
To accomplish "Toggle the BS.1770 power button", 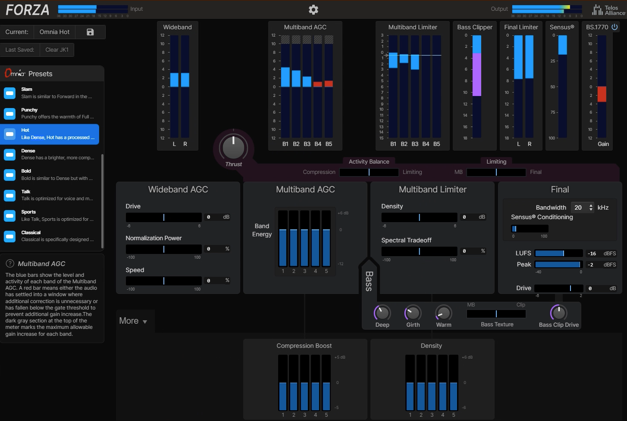I will point(614,27).
